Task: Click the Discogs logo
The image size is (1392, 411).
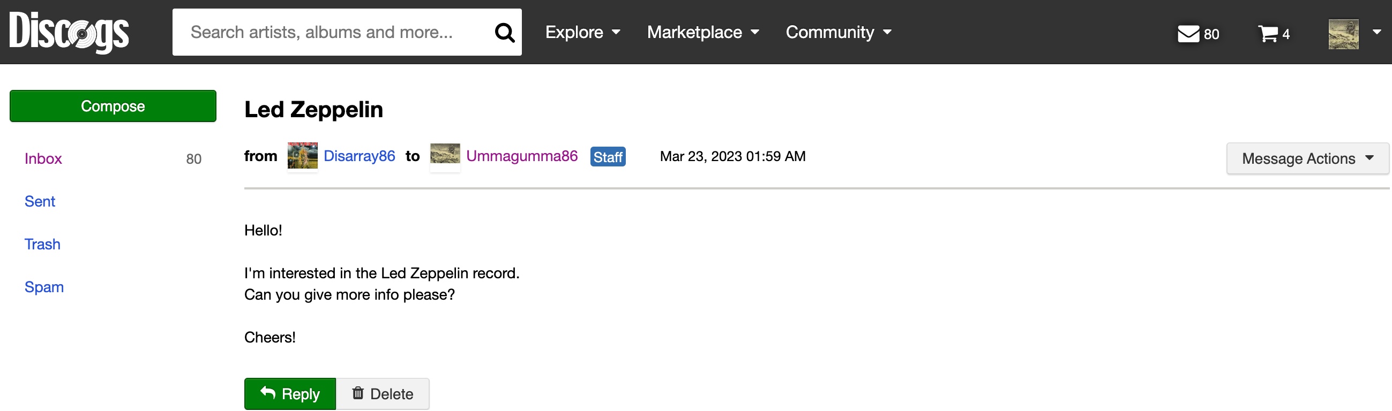Action: (x=69, y=32)
